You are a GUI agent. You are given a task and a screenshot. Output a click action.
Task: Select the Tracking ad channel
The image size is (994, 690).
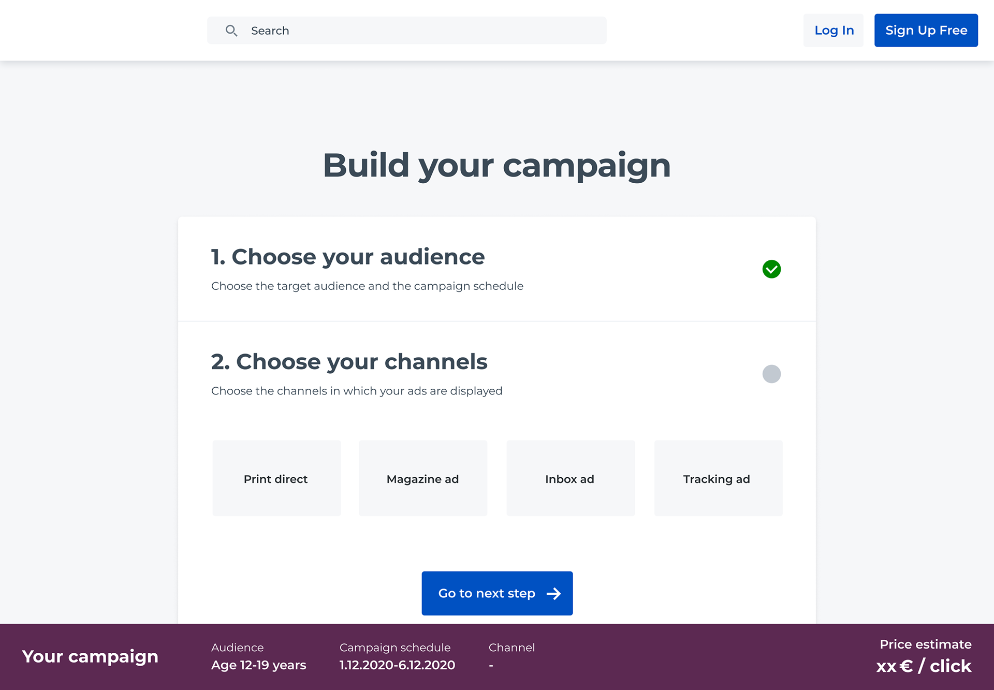click(x=718, y=478)
